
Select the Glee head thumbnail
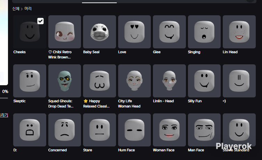click(169, 32)
